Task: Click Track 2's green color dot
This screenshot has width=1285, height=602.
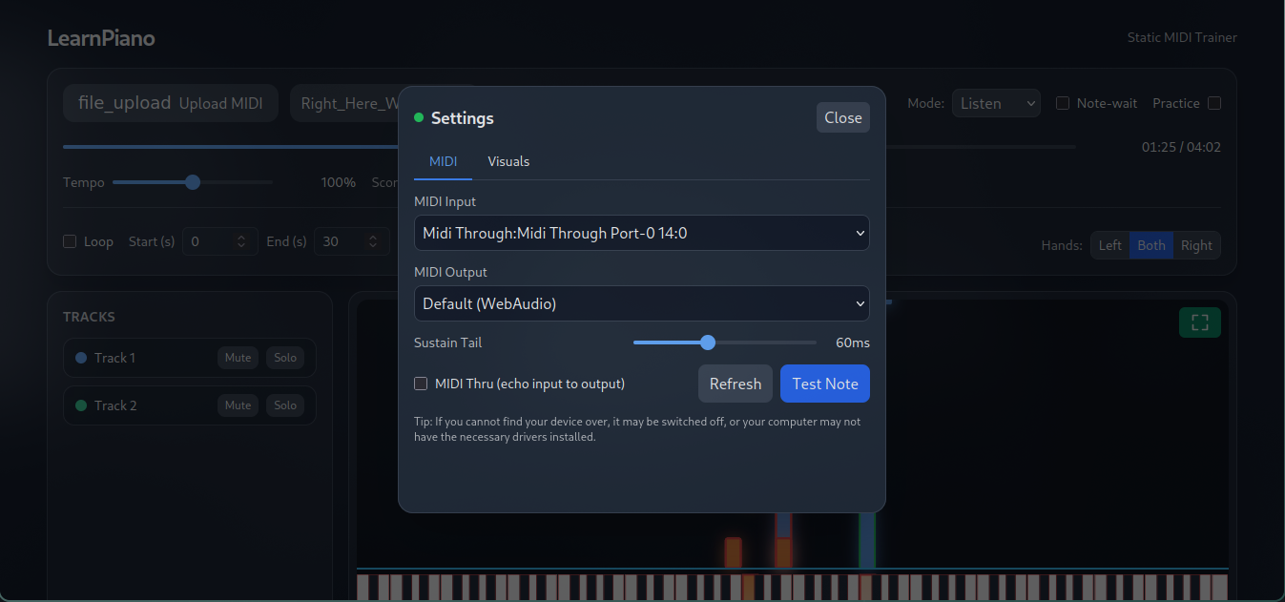Action: point(81,405)
